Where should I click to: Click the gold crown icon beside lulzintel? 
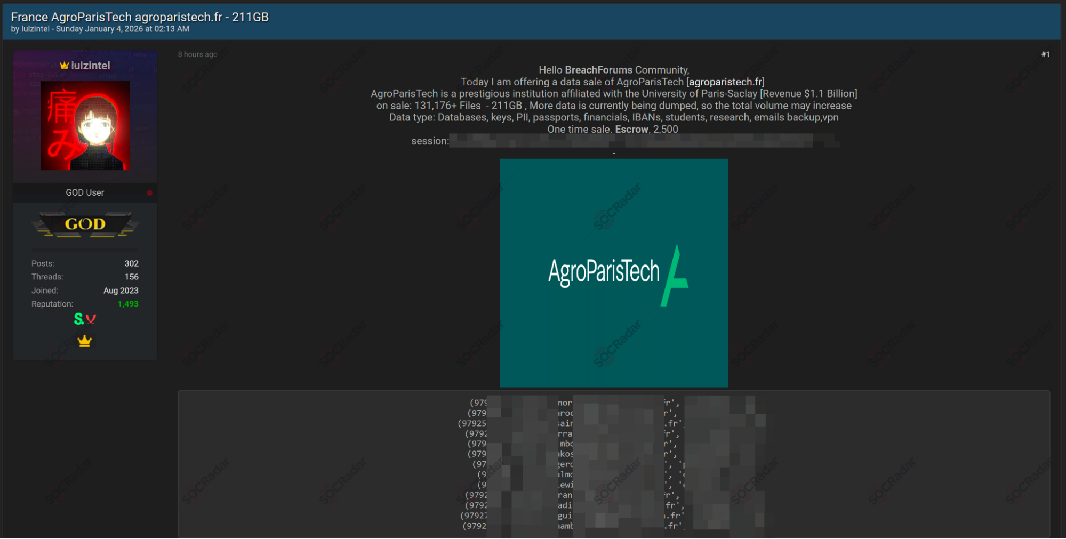coord(65,65)
